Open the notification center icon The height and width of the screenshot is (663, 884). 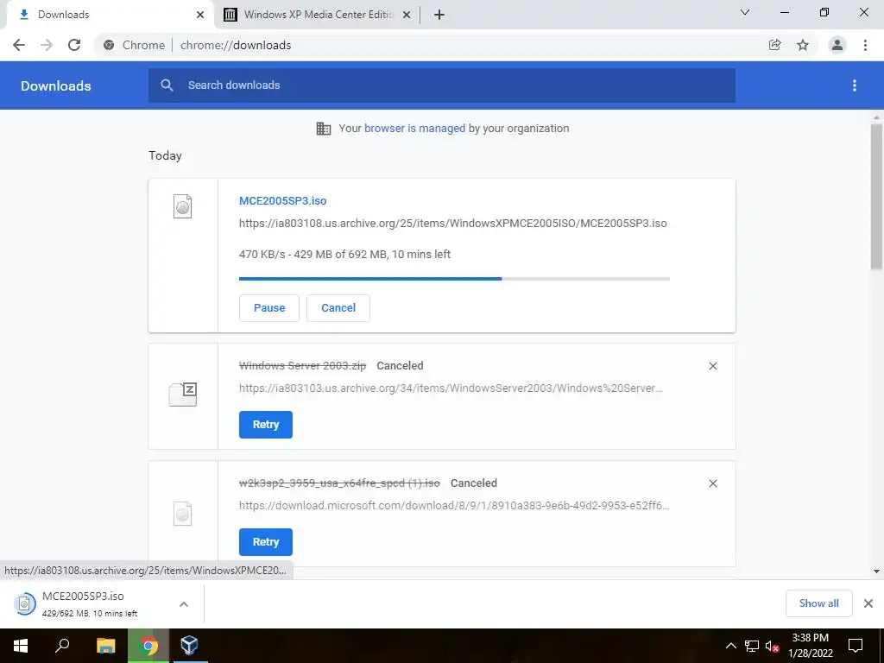click(856, 646)
